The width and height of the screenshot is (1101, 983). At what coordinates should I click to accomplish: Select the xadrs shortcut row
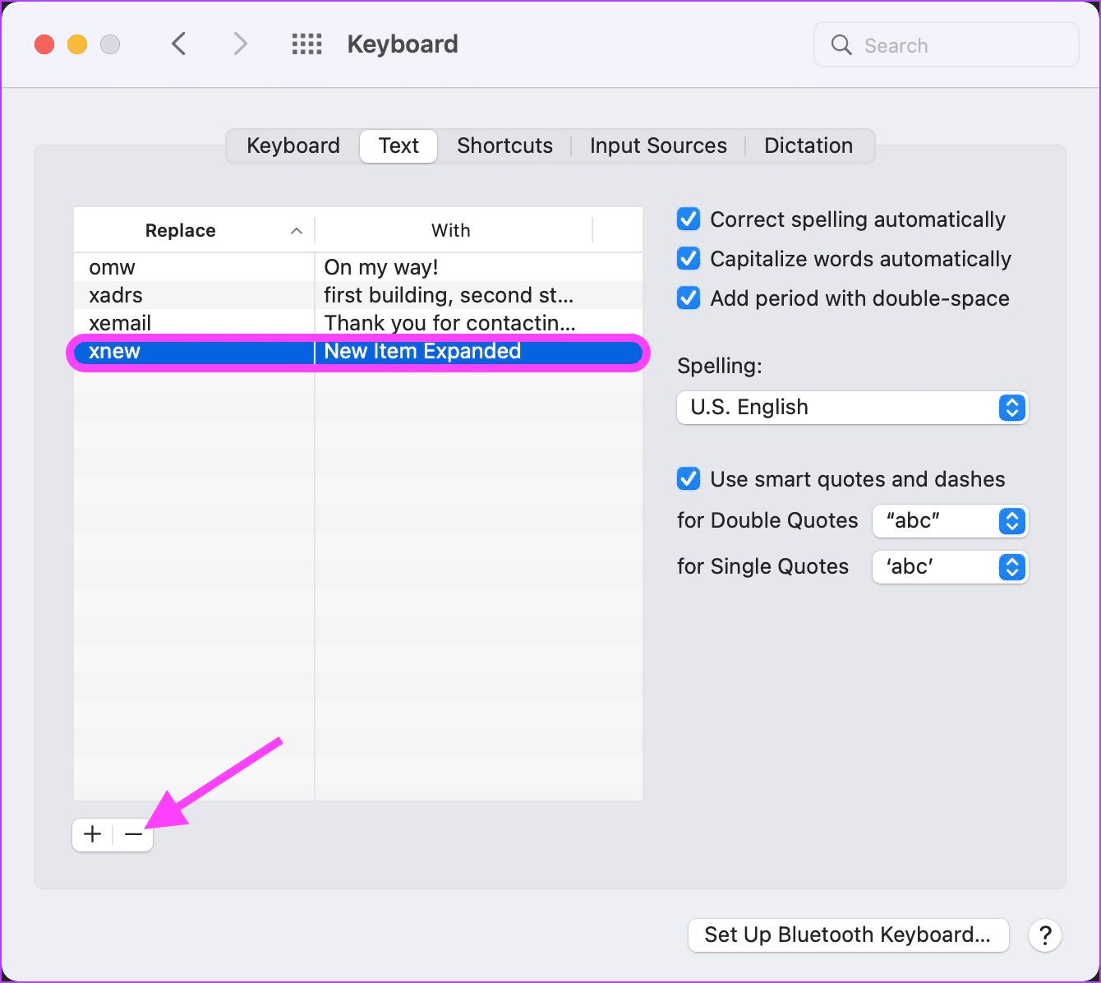(358, 295)
